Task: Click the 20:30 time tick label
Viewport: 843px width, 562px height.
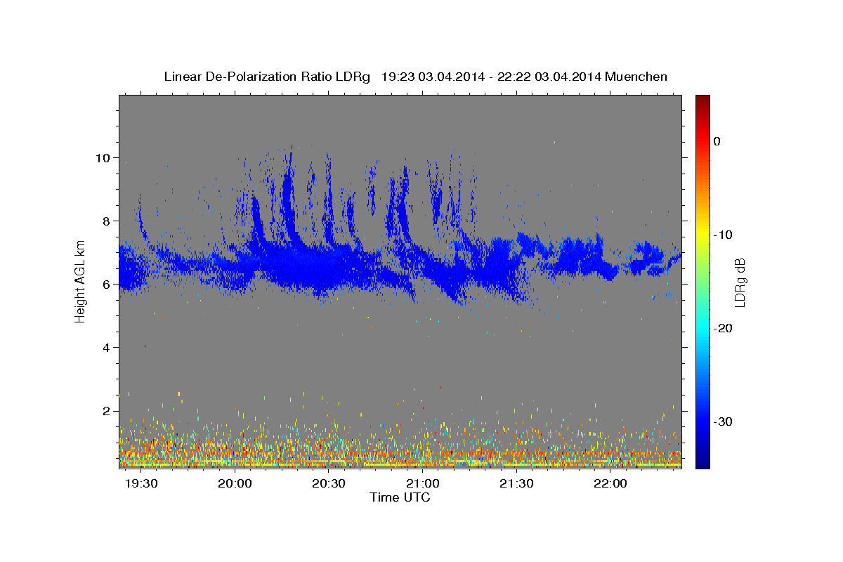Action: point(329,484)
